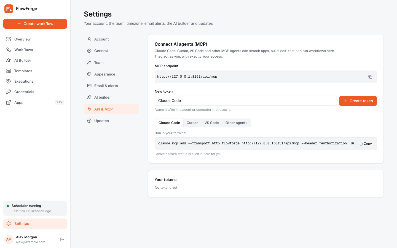Click the 1.2k Apps count badge
This screenshot has width=397, height=248.
[x=59, y=103]
